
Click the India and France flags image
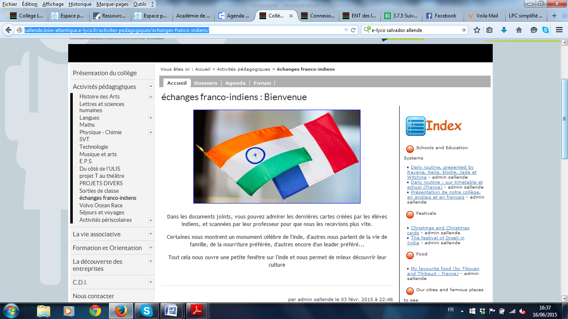pyautogui.click(x=277, y=157)
